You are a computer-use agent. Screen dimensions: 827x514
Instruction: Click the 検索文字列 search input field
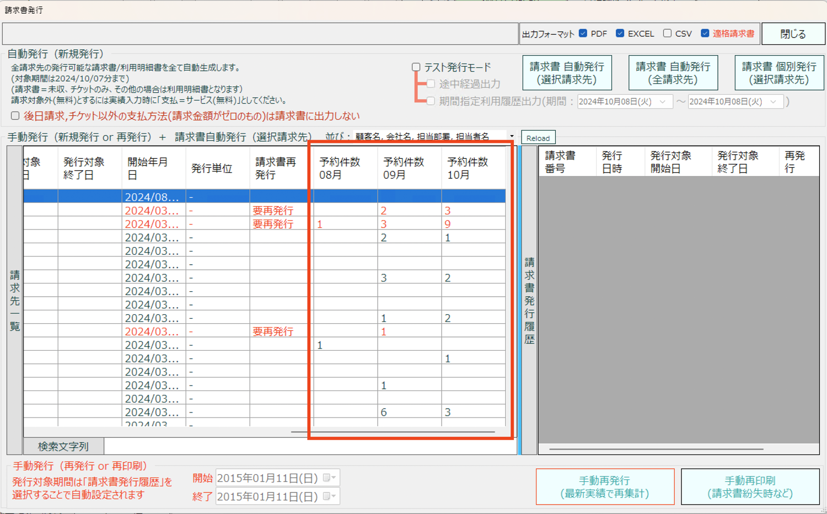pyautogui.click(x=309, y=446)
